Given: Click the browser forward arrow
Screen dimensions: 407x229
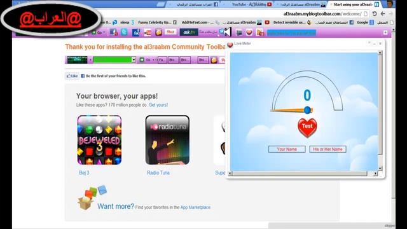Looking at the screenshot, I should click(x=390, y=14).
